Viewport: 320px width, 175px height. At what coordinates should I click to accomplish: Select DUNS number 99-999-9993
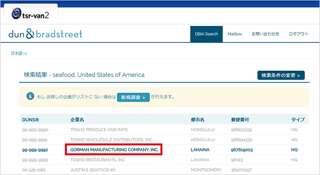point(35,160)
